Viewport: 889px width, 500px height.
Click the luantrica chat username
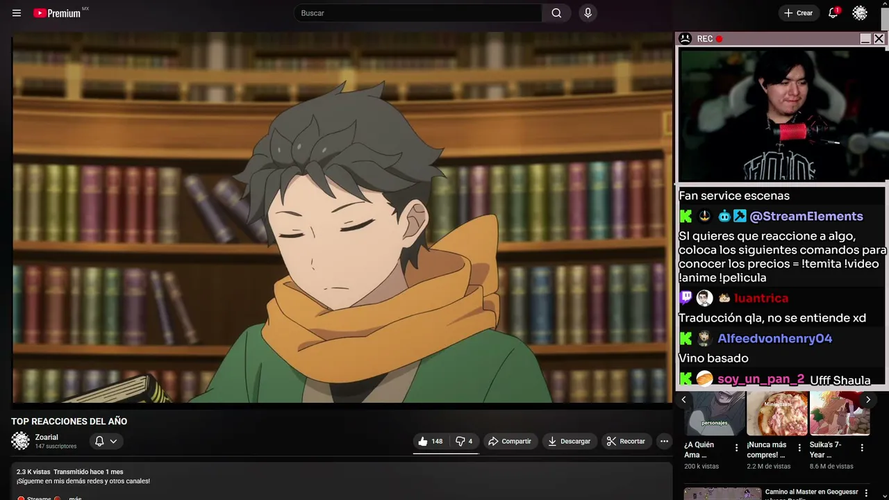click(x=761, y=298)
